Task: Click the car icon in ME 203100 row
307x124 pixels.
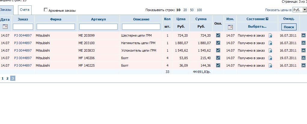Action: [x=303, y=43]
